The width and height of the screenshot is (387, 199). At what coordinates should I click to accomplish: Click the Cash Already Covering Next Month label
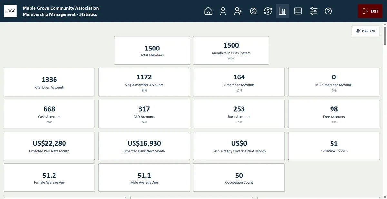pos(239,151)
